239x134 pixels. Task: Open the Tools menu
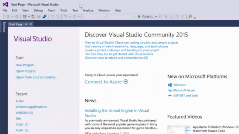click(64, 10)
